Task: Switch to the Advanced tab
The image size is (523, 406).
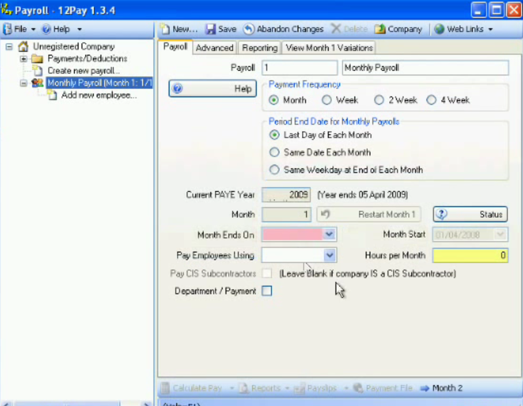Action: (x=214, y=48)
